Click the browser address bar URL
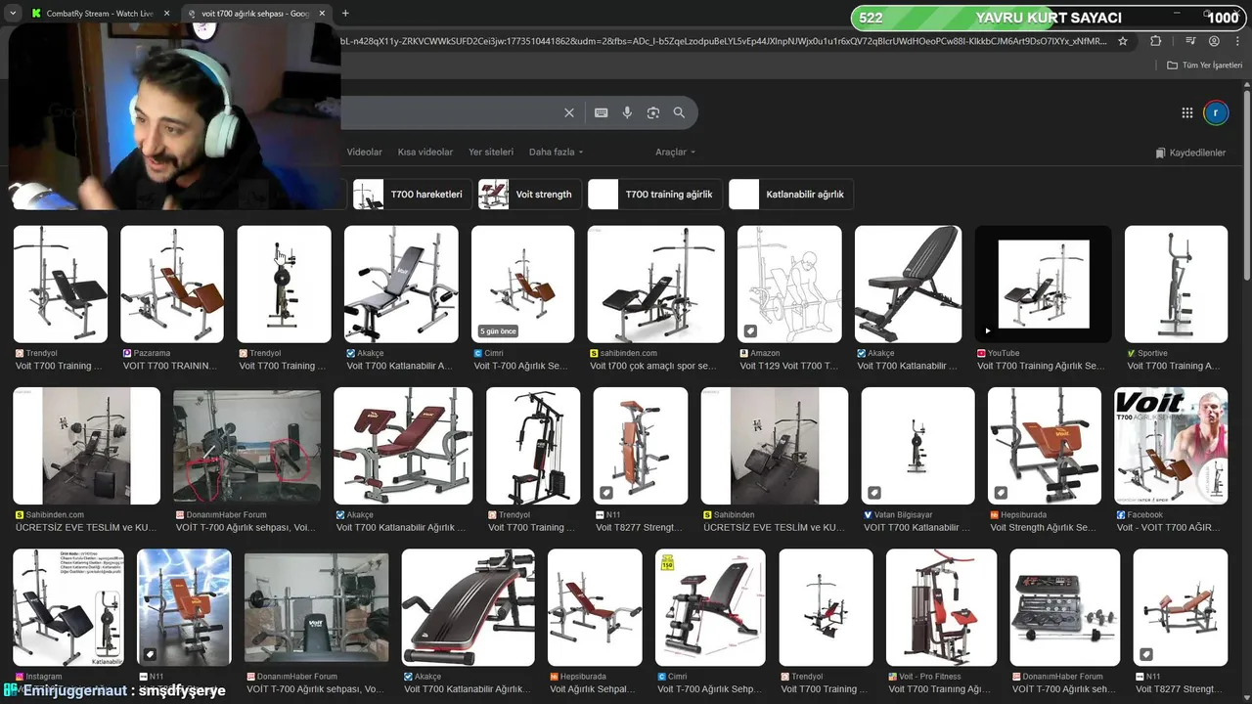 724,41
